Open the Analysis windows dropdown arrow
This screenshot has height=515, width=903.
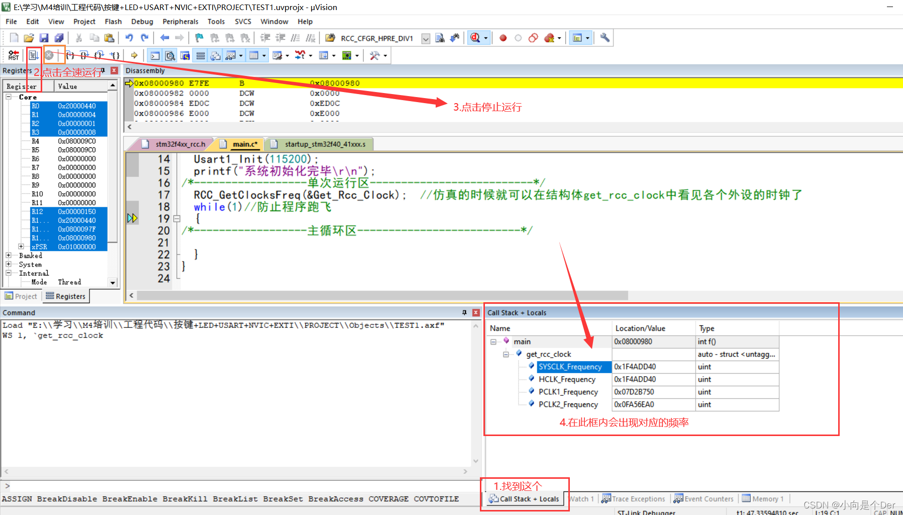point(311,56)
